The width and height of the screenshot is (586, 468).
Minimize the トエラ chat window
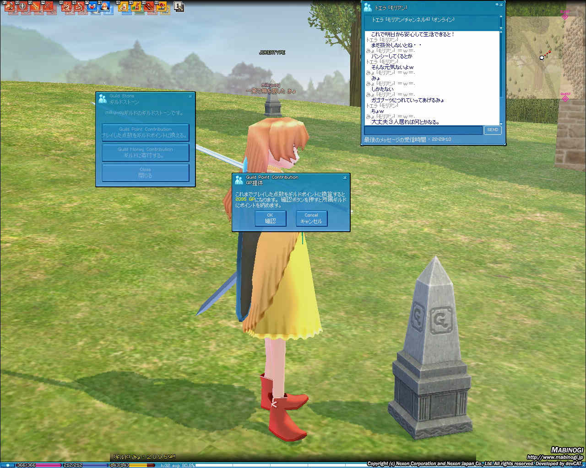(497, 5)
